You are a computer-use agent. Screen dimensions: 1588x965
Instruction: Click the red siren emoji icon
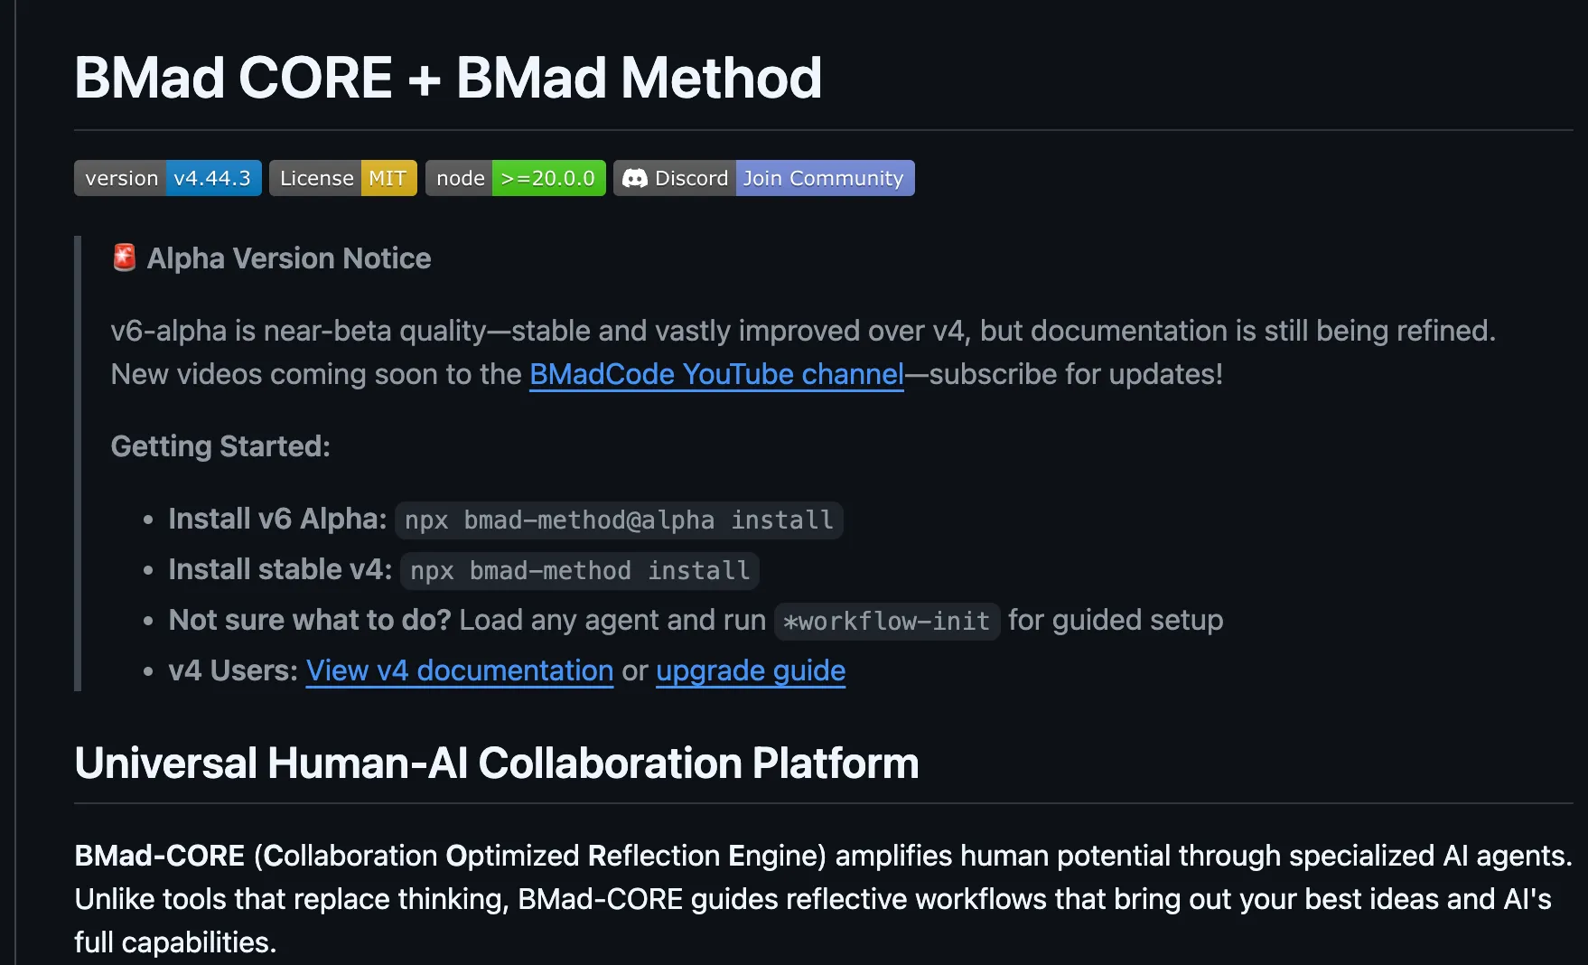124,258
